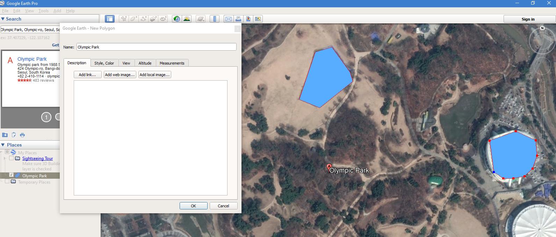
Task: Toggle sunlight across the landscape icon
Action: tap(187, 19)
